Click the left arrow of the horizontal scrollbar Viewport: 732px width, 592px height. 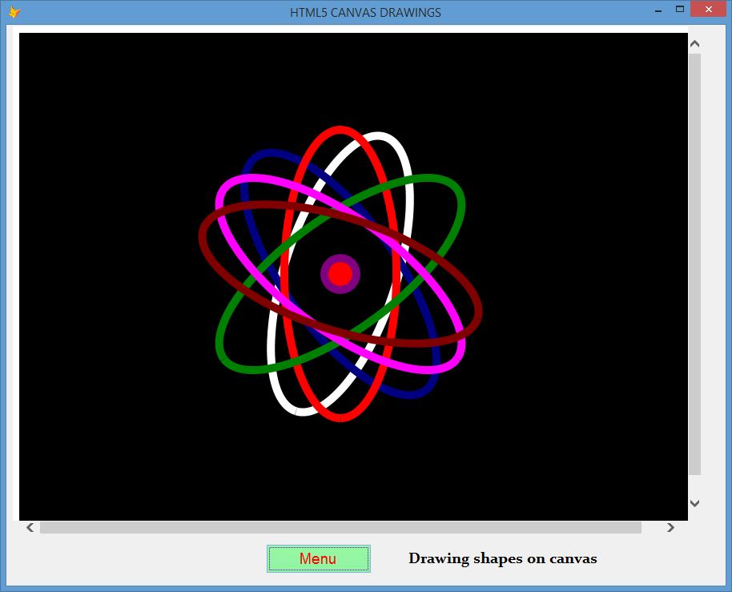point(30,527)
